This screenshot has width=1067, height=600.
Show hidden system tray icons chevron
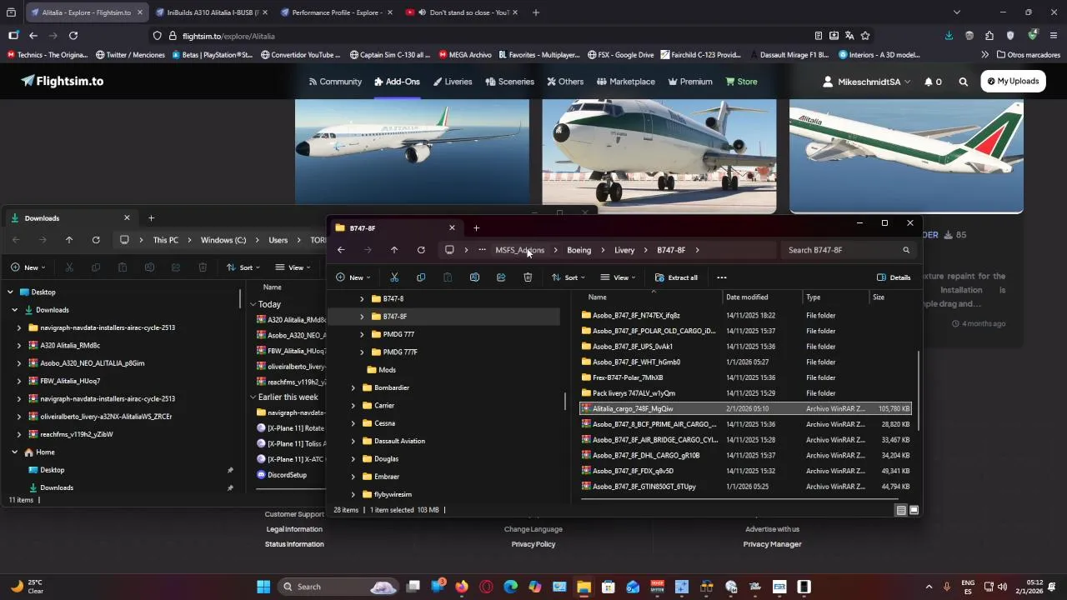click(929, 587)
